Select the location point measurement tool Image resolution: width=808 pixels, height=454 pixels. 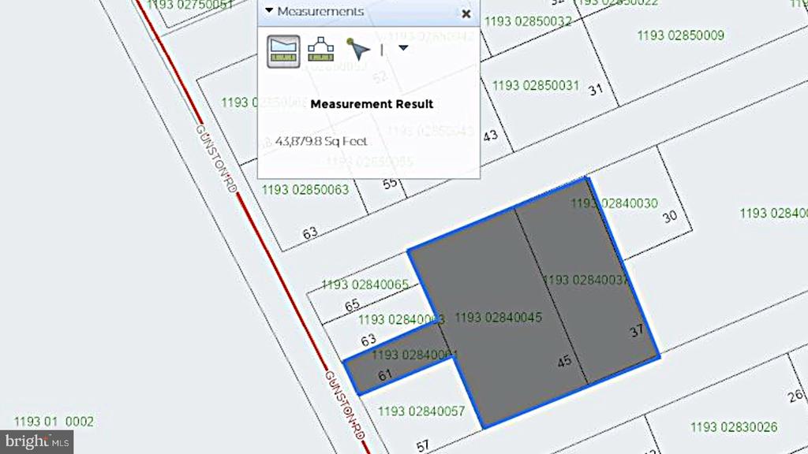coord(357,49)
